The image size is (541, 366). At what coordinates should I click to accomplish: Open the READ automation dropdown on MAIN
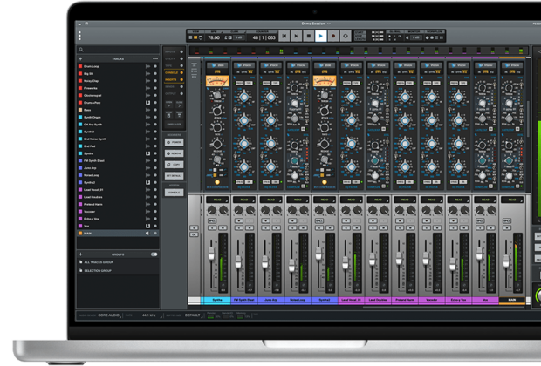pyautogui.click(x=512, y=200)
